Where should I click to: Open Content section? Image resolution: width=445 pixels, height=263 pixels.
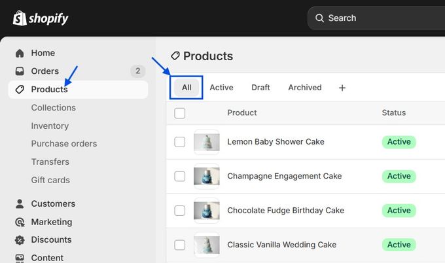pyautogui.click(x=47, y=258)
